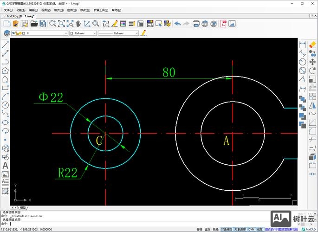318x232 pixels.
Task: Click the 模型 model tab at bottom
Action: [23, 207]
